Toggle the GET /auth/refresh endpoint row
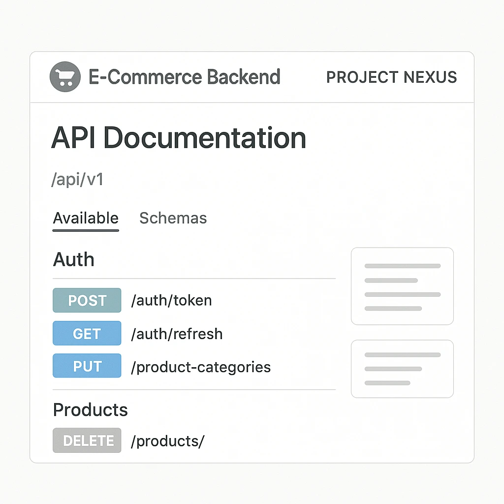The image size is (504, 504). pyautogui.click(x=148, y=333)
